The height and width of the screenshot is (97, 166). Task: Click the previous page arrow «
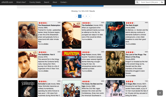tap(77, 16)
